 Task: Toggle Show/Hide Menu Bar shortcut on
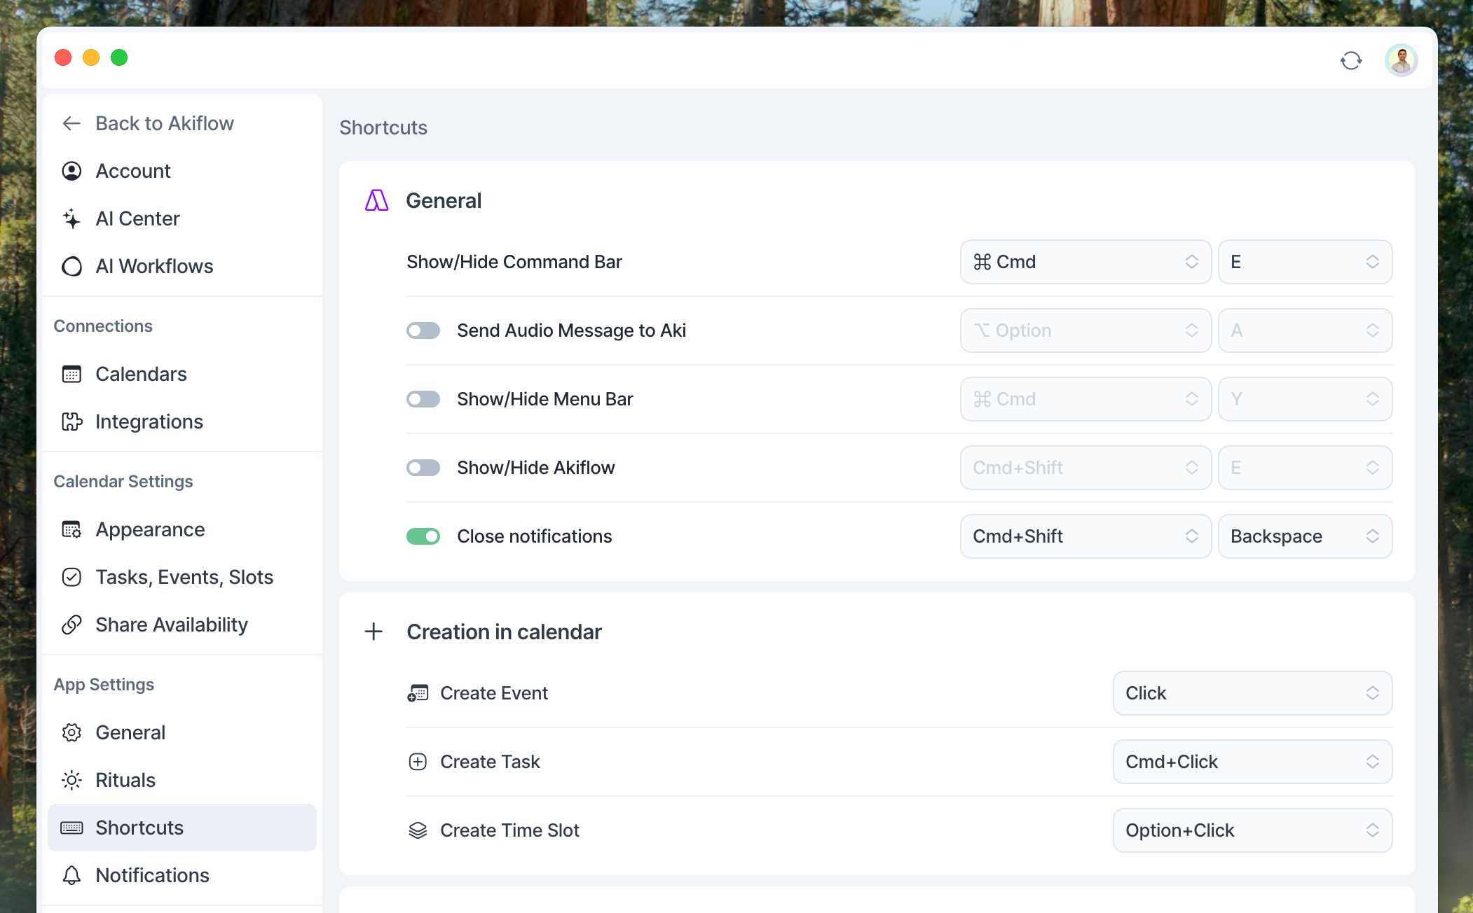(x=423, y=399)
